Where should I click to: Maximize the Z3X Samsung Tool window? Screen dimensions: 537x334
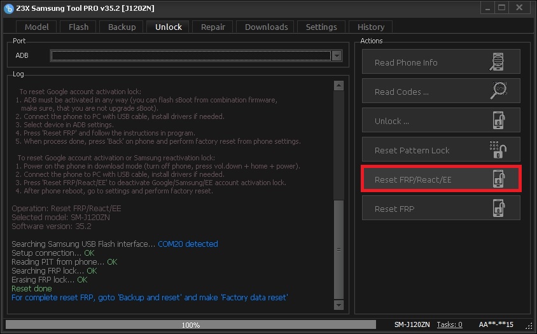(x=502, y=8)
